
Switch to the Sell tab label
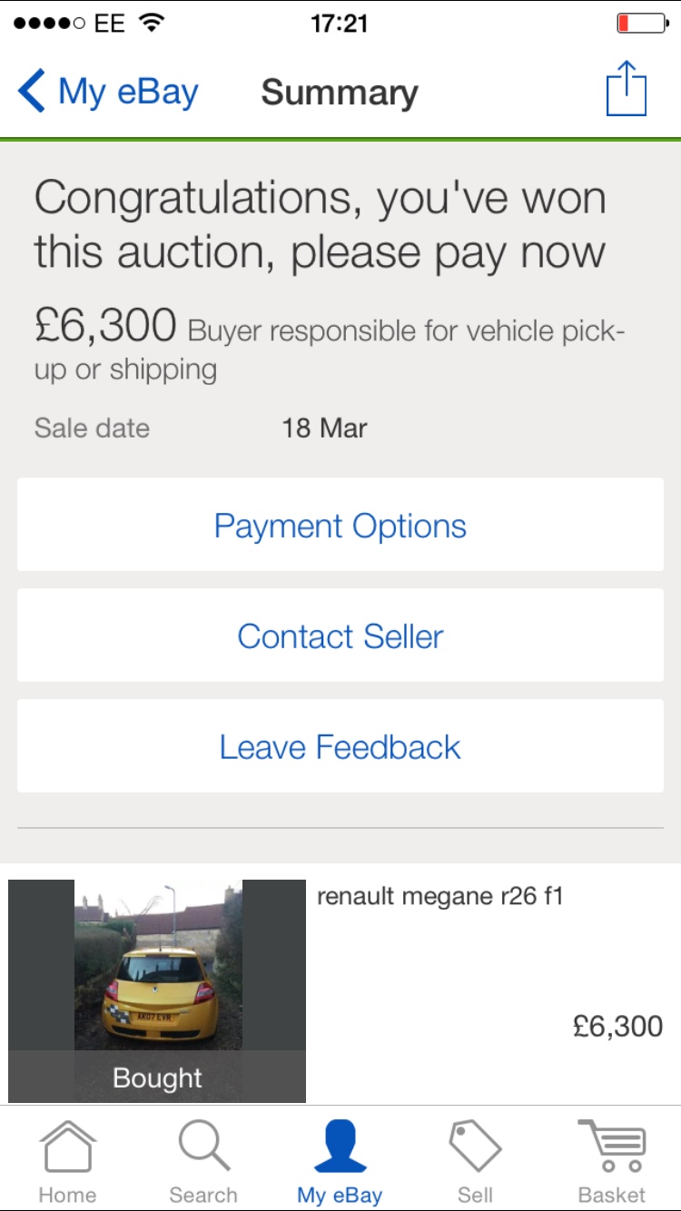(475, 1195)
